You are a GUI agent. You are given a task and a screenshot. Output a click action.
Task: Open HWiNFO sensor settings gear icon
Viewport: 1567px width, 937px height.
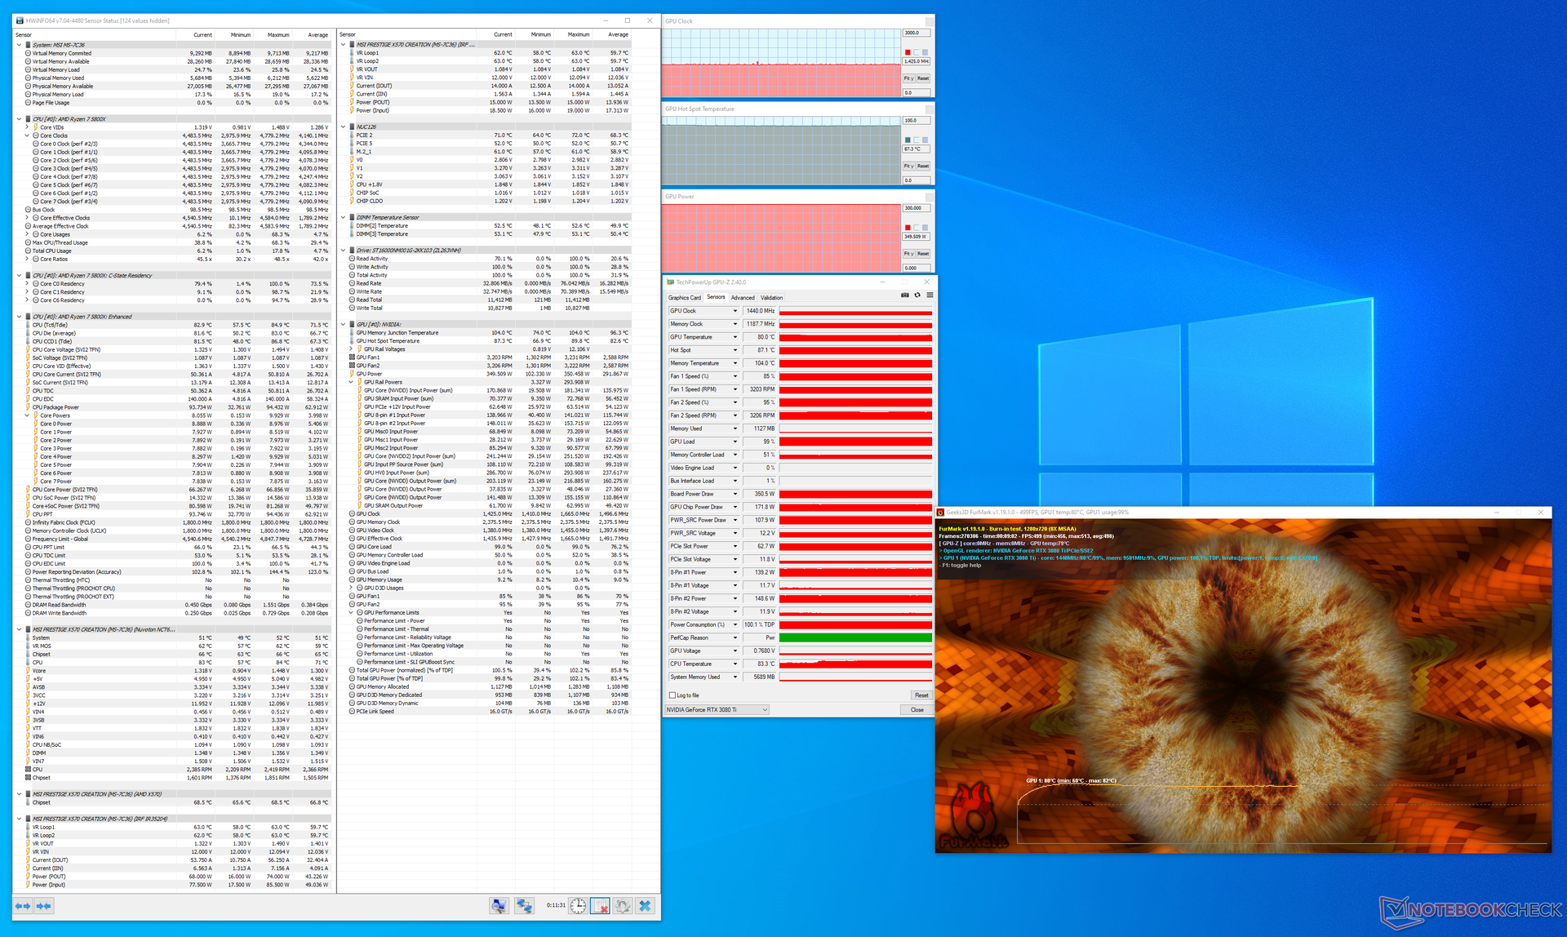[623, 906]
